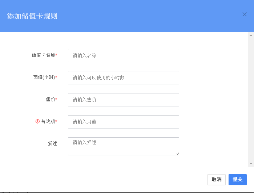The height and width of the screenshot is (193, 254).
Task: Click the scrollbar down arrow
Action: click(251, 164)
